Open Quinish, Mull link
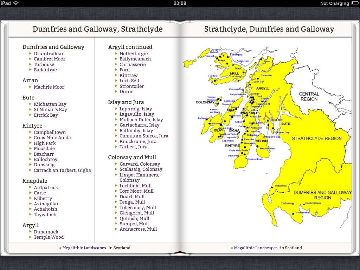This screenshot has height=270, width=360. tap(134, 218)
